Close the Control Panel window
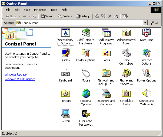Viewport: 163px width, 137px height. click(x=159, y=4)
